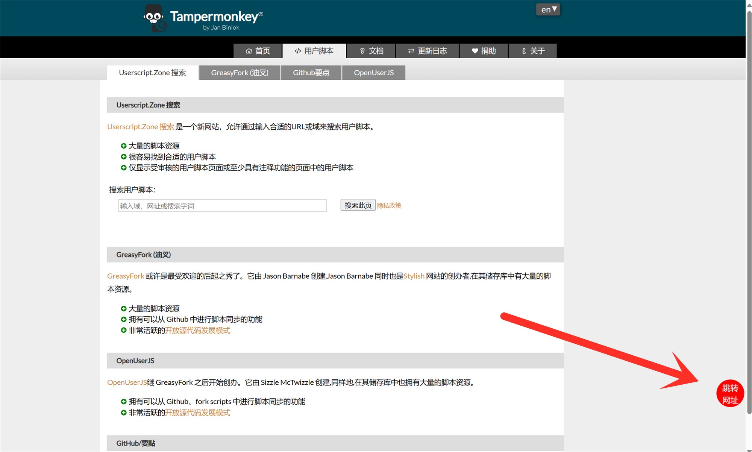Open the 更新日志 changelog tab
This screenshot has width=752, height=452.
[x=427, y=51]
